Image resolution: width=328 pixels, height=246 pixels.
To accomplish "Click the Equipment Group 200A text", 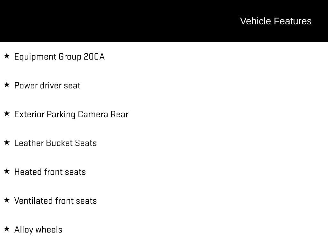I will 59,57.
